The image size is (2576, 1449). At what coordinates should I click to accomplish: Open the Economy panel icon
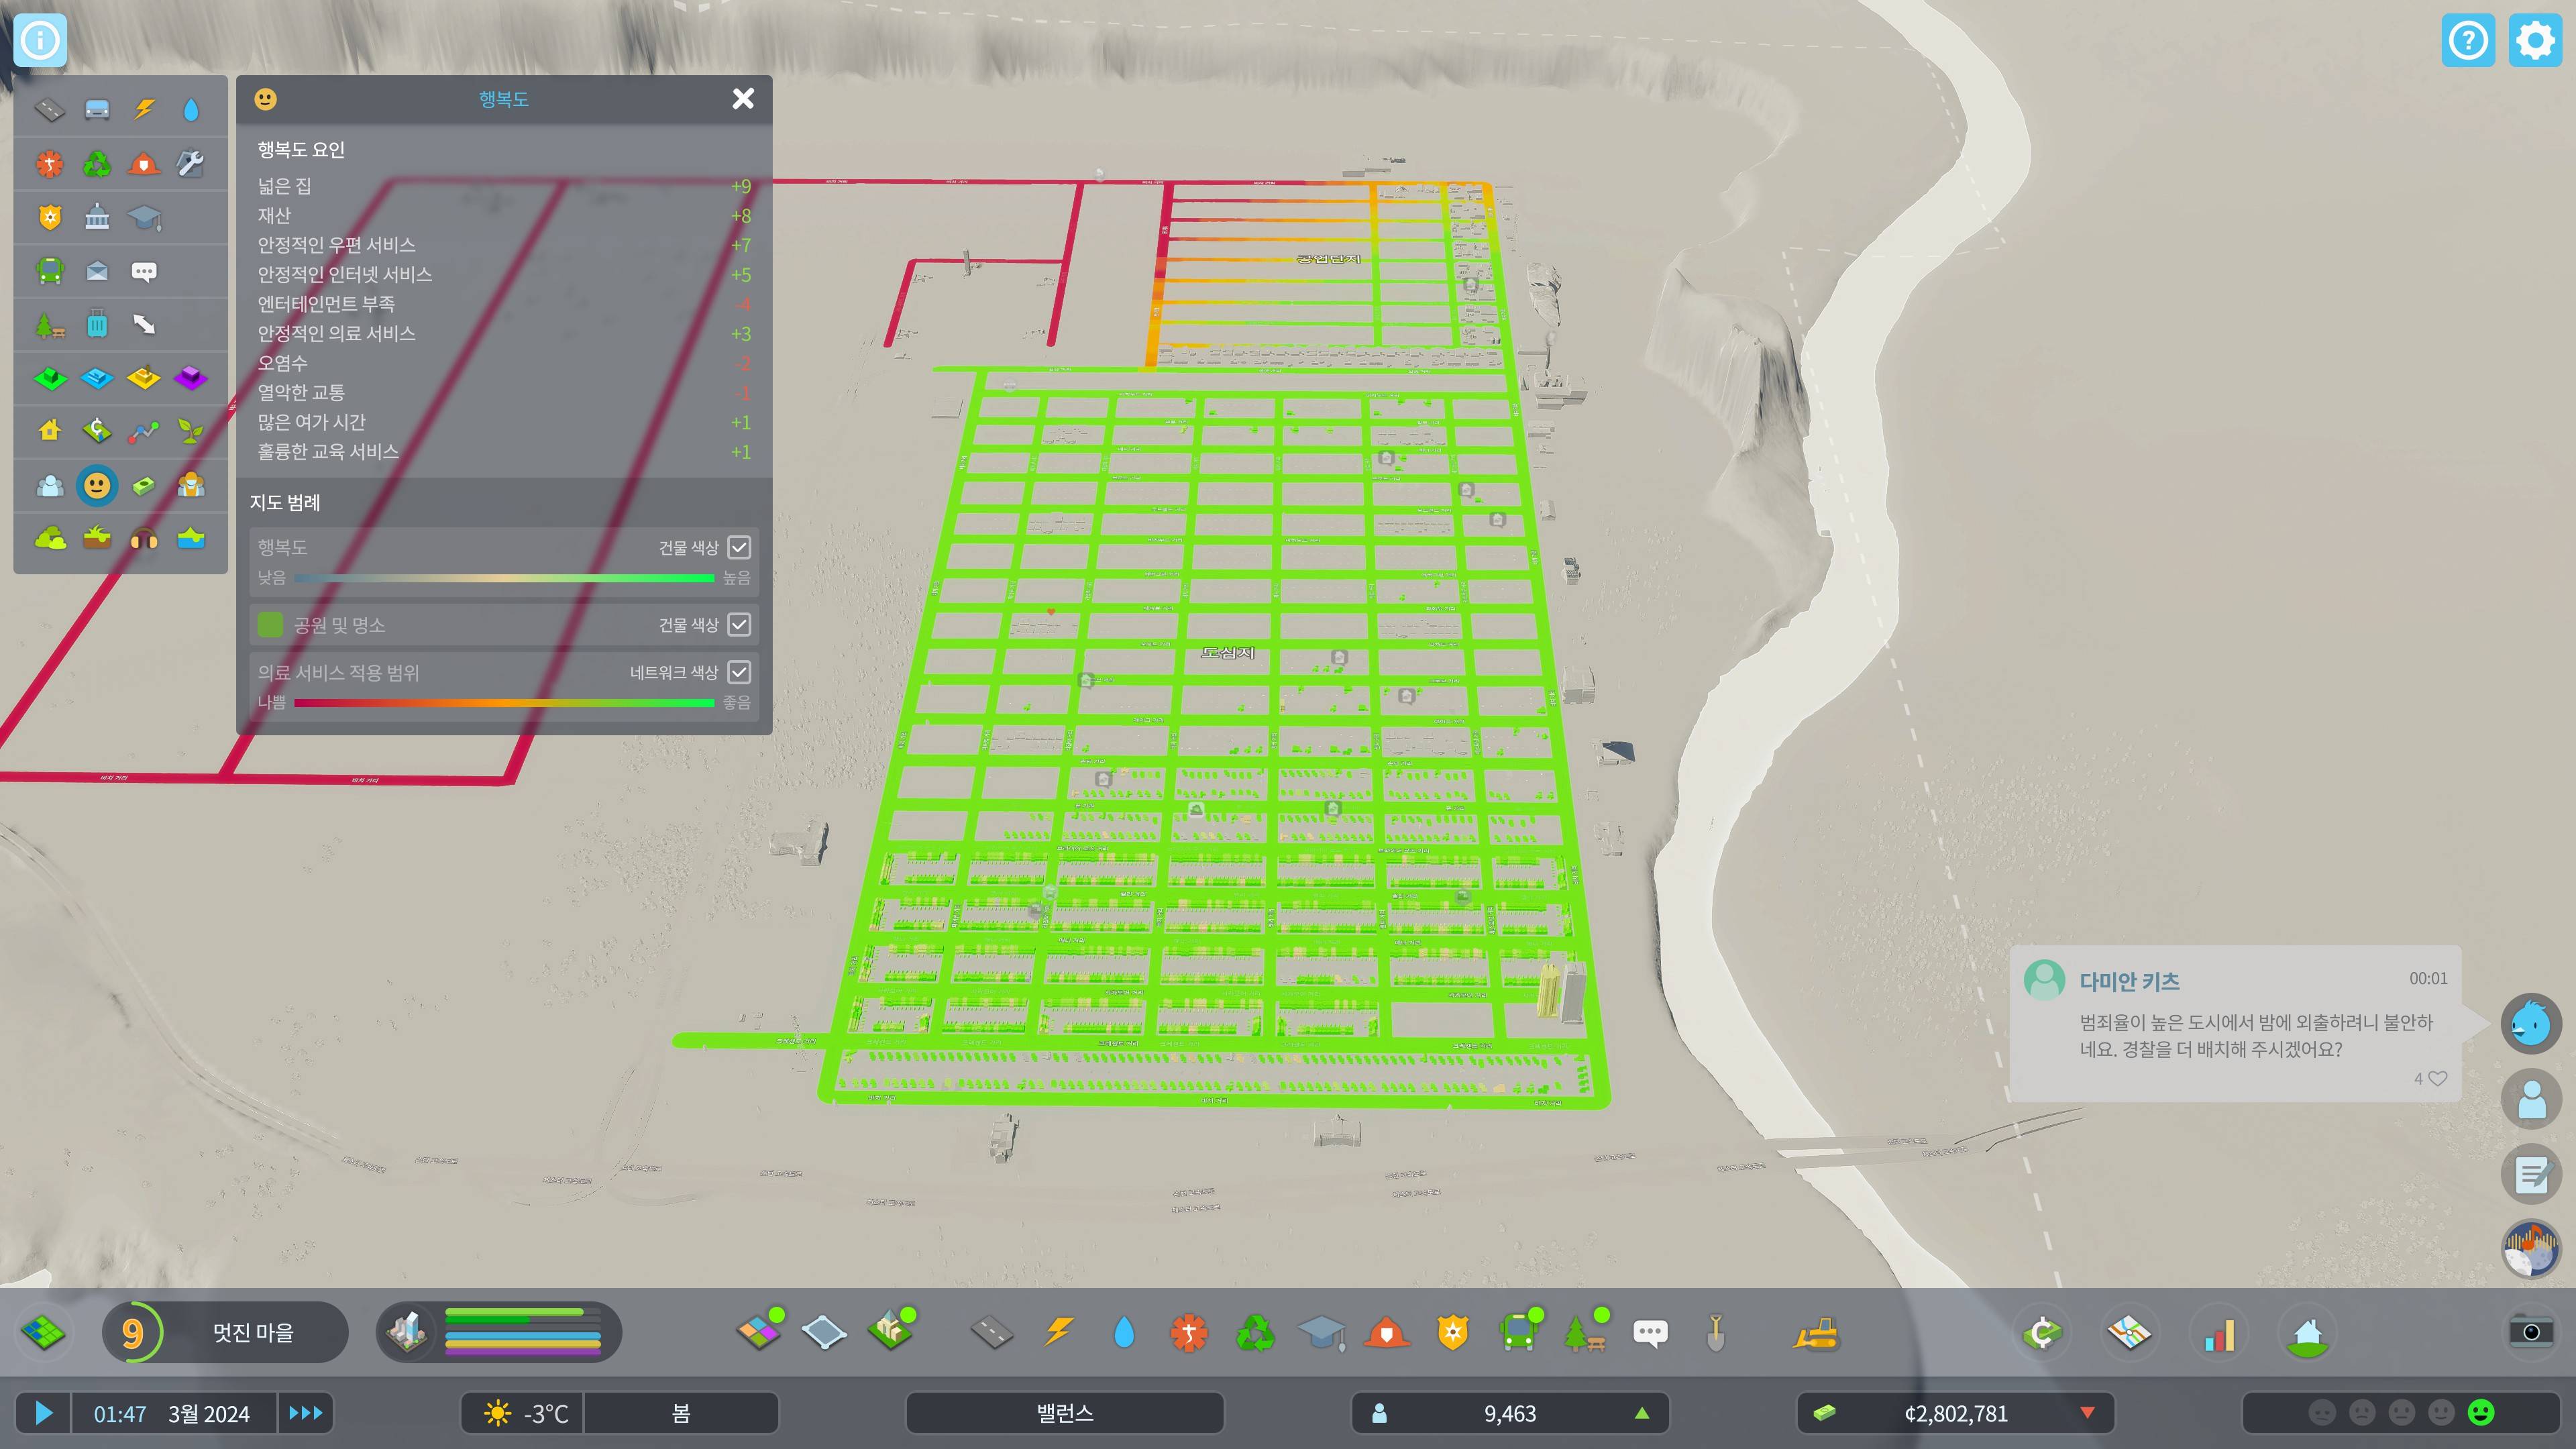(2042, 1333)
